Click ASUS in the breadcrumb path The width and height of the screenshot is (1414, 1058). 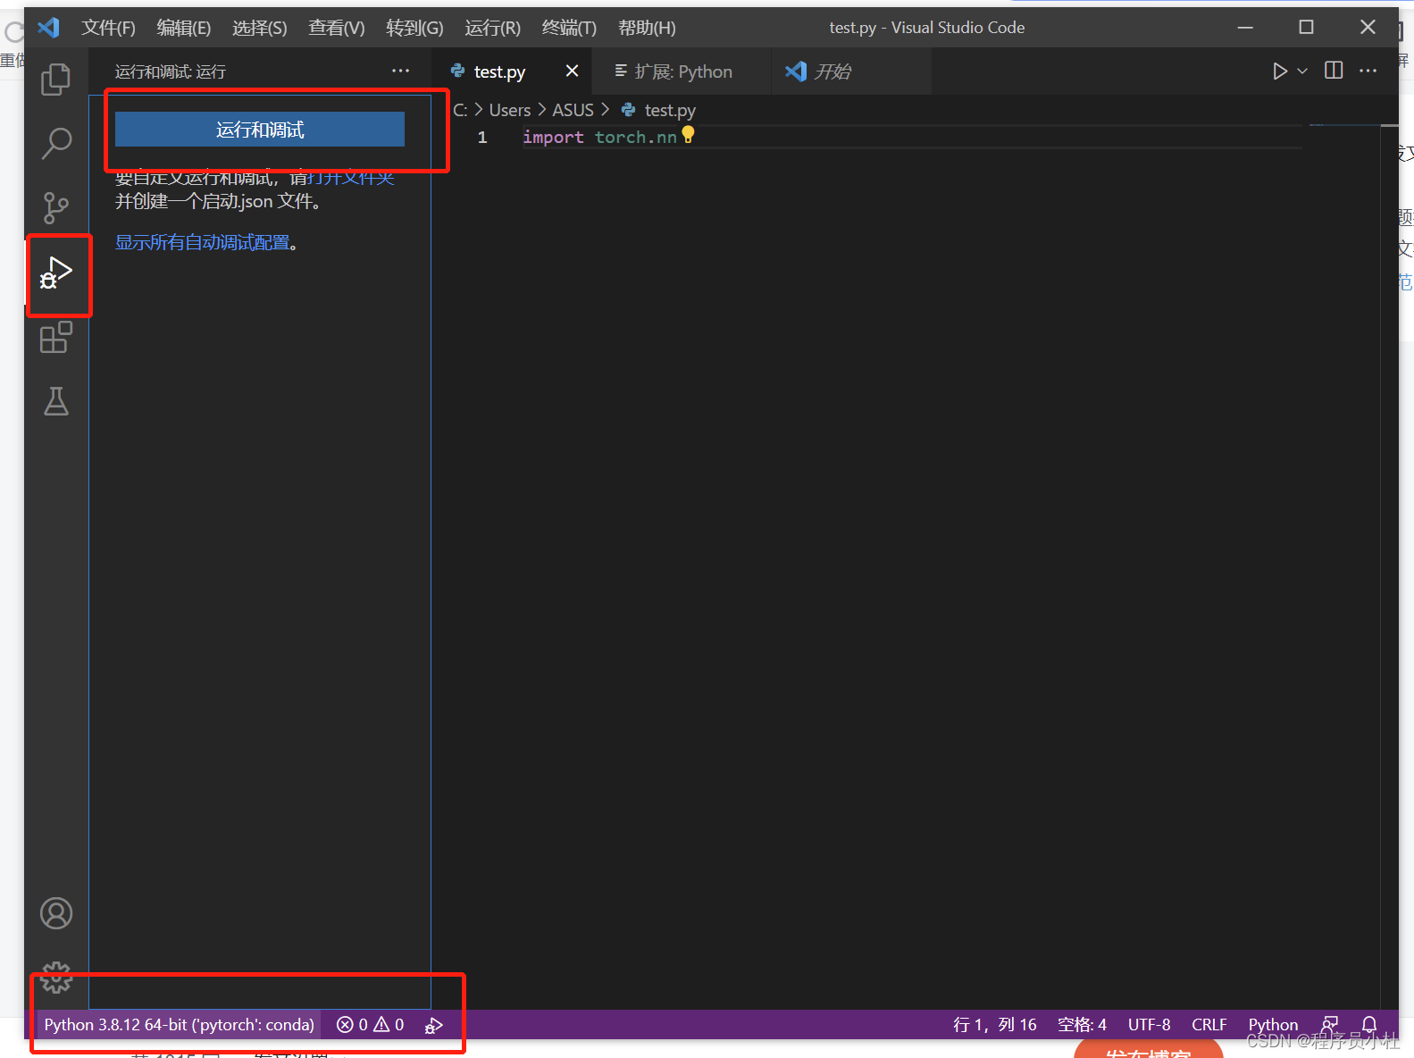click(x=573, y=110)
